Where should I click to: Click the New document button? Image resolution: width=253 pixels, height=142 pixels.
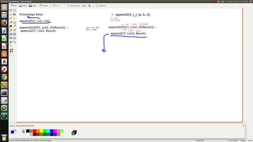tap(14, 6)
